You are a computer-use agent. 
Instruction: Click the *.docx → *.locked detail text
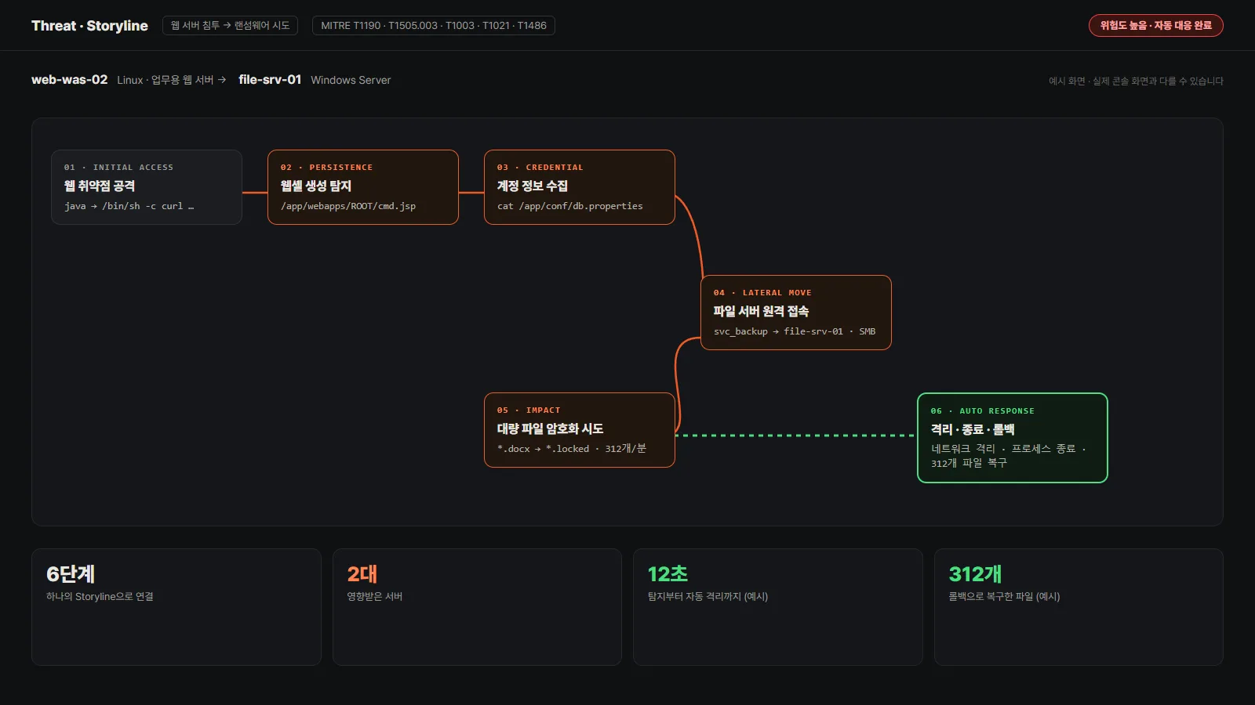pos(572,449)
